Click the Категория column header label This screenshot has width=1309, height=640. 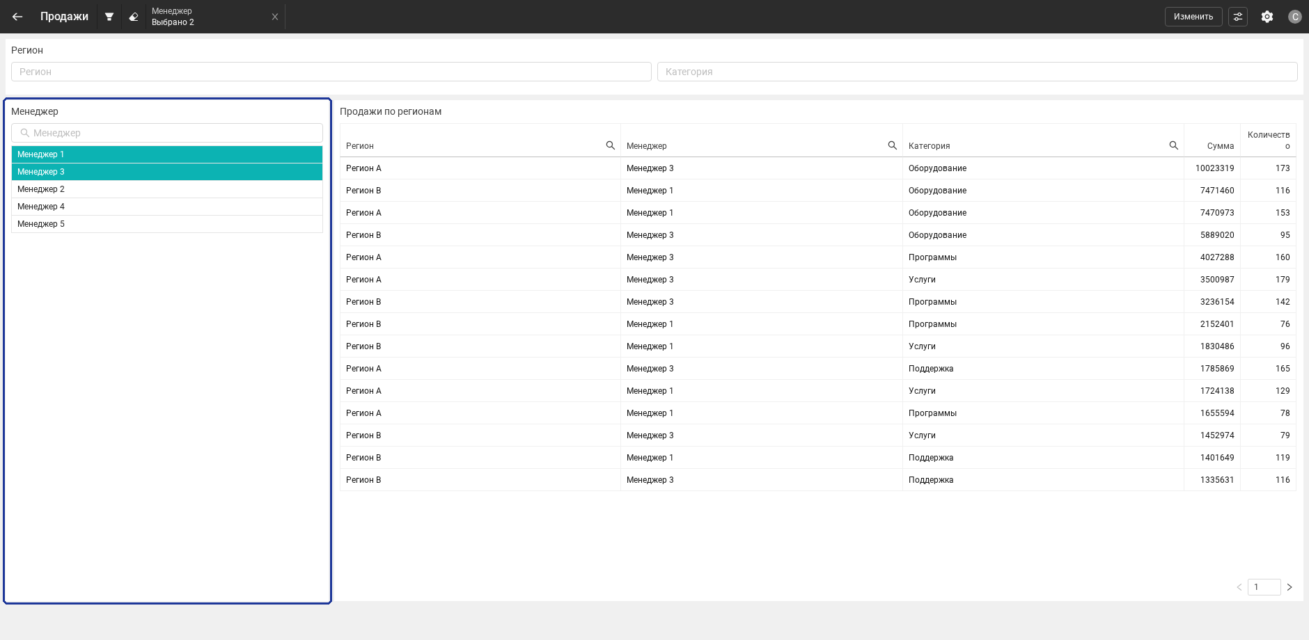coord(930,146)
